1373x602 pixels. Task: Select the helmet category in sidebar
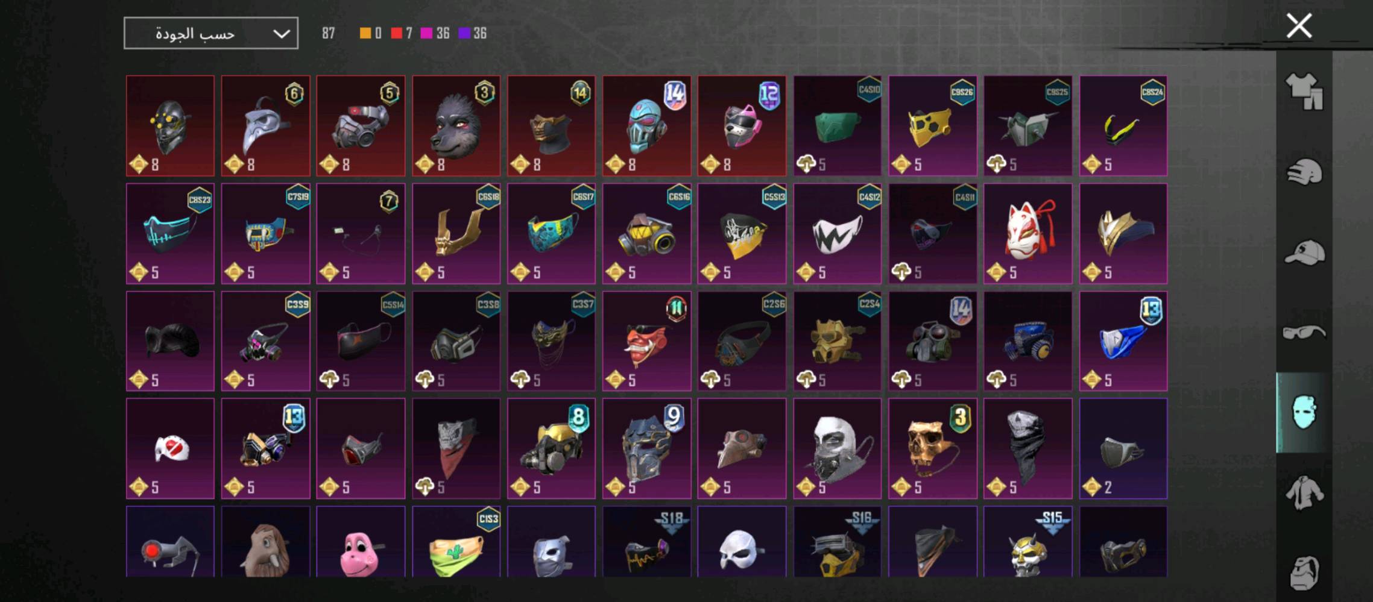[1304, 172]
